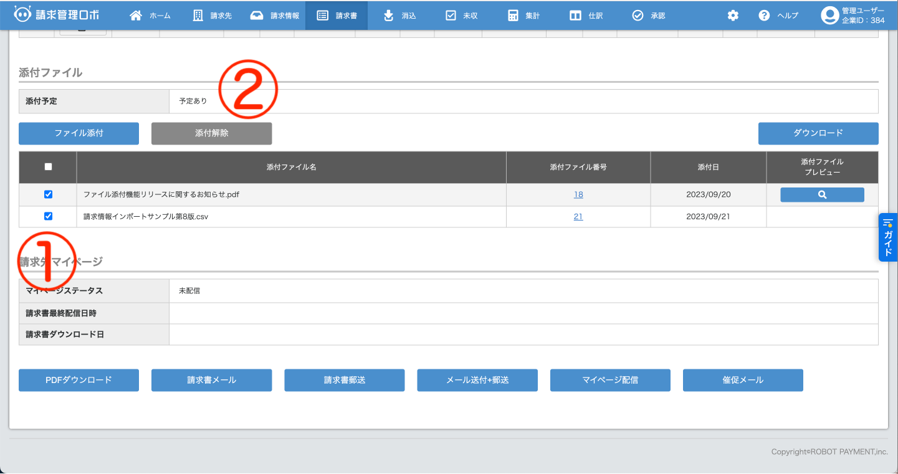Image resolution: width=898 pixels, height=474 pixels.
Task: Open 消込 with download arrow icon
Action: pos(389,16)
